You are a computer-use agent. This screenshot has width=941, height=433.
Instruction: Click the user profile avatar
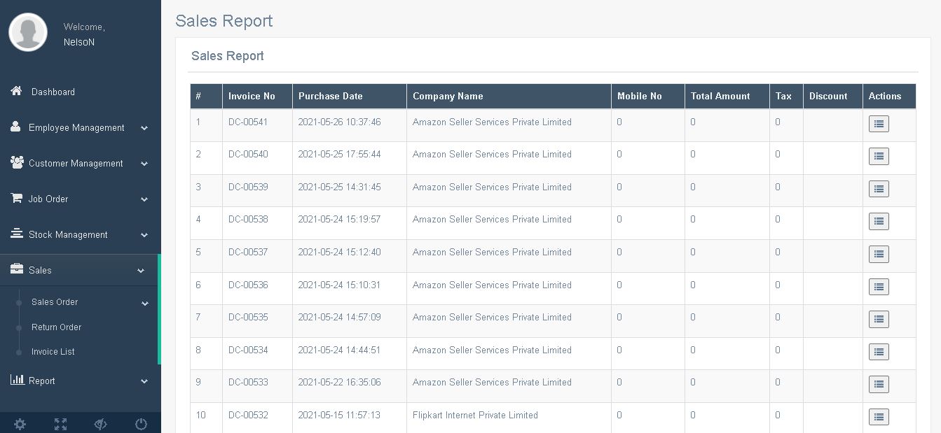tap(28, 33)
